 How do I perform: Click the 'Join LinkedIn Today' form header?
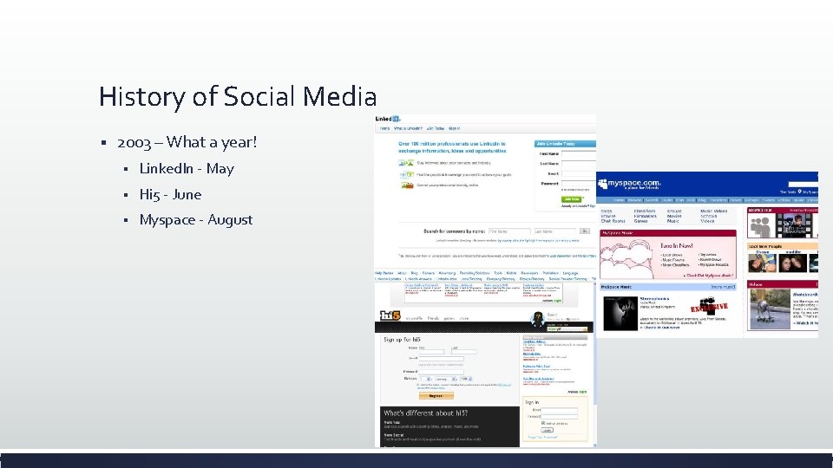565,144
